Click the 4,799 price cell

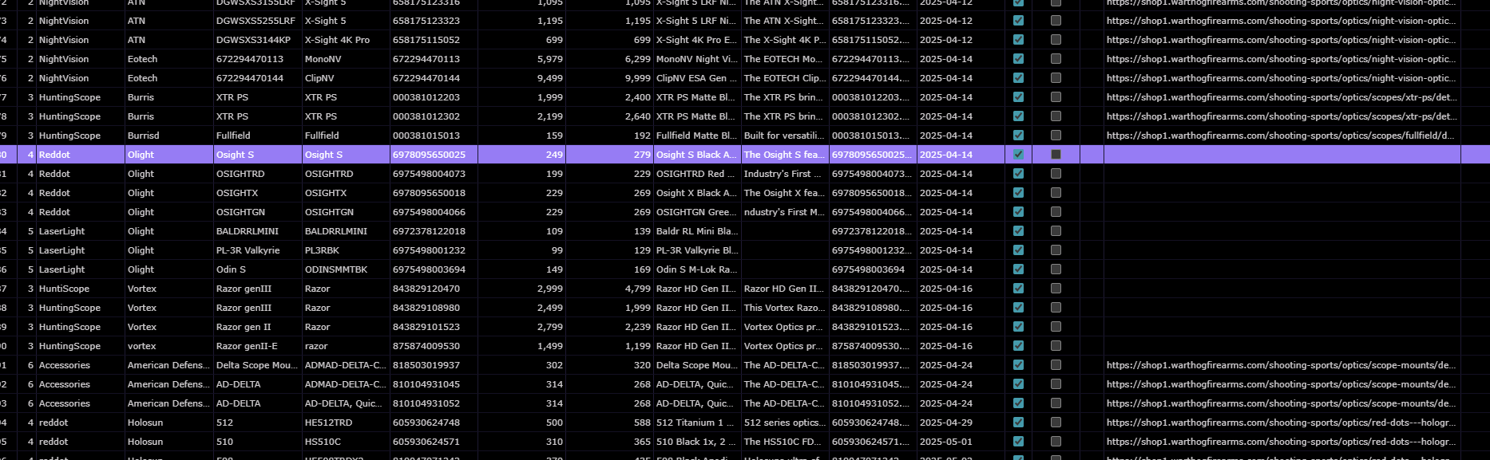609,289
